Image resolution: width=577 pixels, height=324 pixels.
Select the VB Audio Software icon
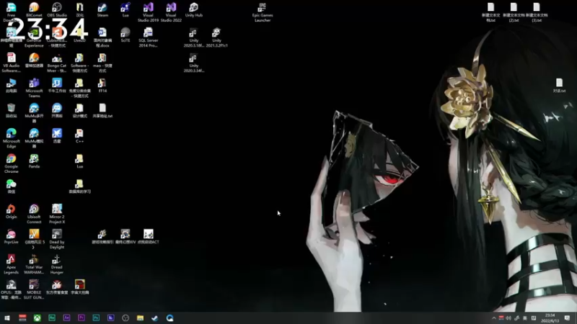point(11,63)
